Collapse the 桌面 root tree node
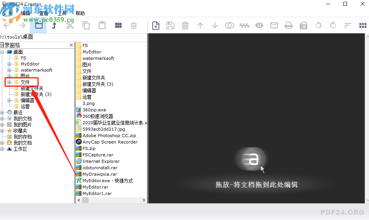The width and height of the screenshot is (369, 220). [3, 52]
